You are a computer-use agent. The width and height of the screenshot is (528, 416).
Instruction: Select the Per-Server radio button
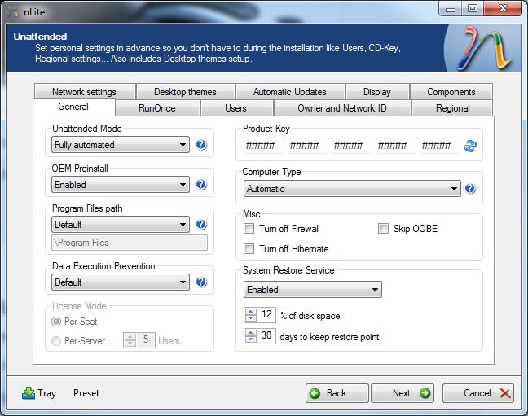click(x=56, y=341)
